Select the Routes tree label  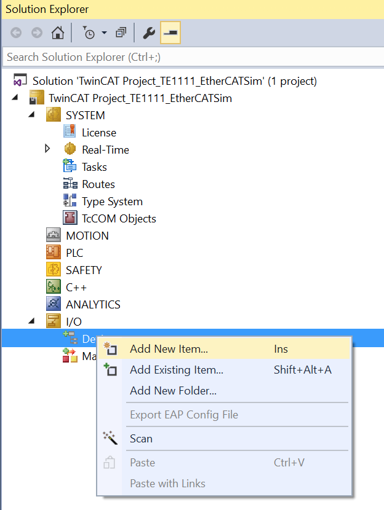[98, 184]
